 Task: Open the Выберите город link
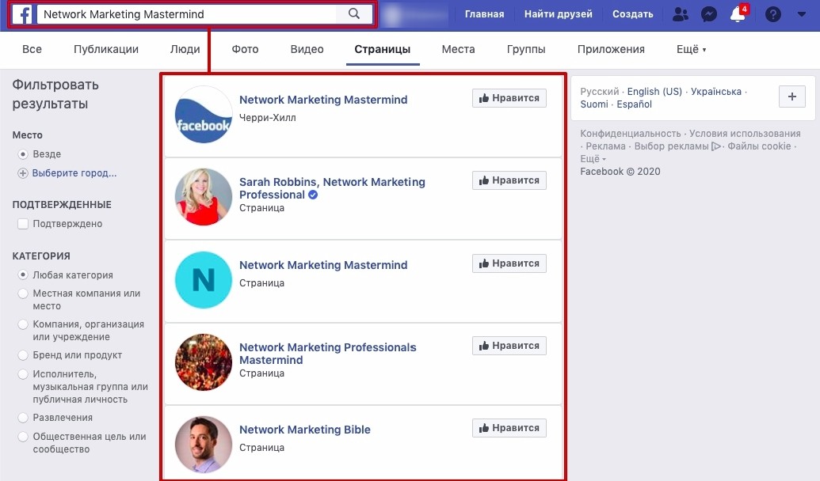(74, 173)
